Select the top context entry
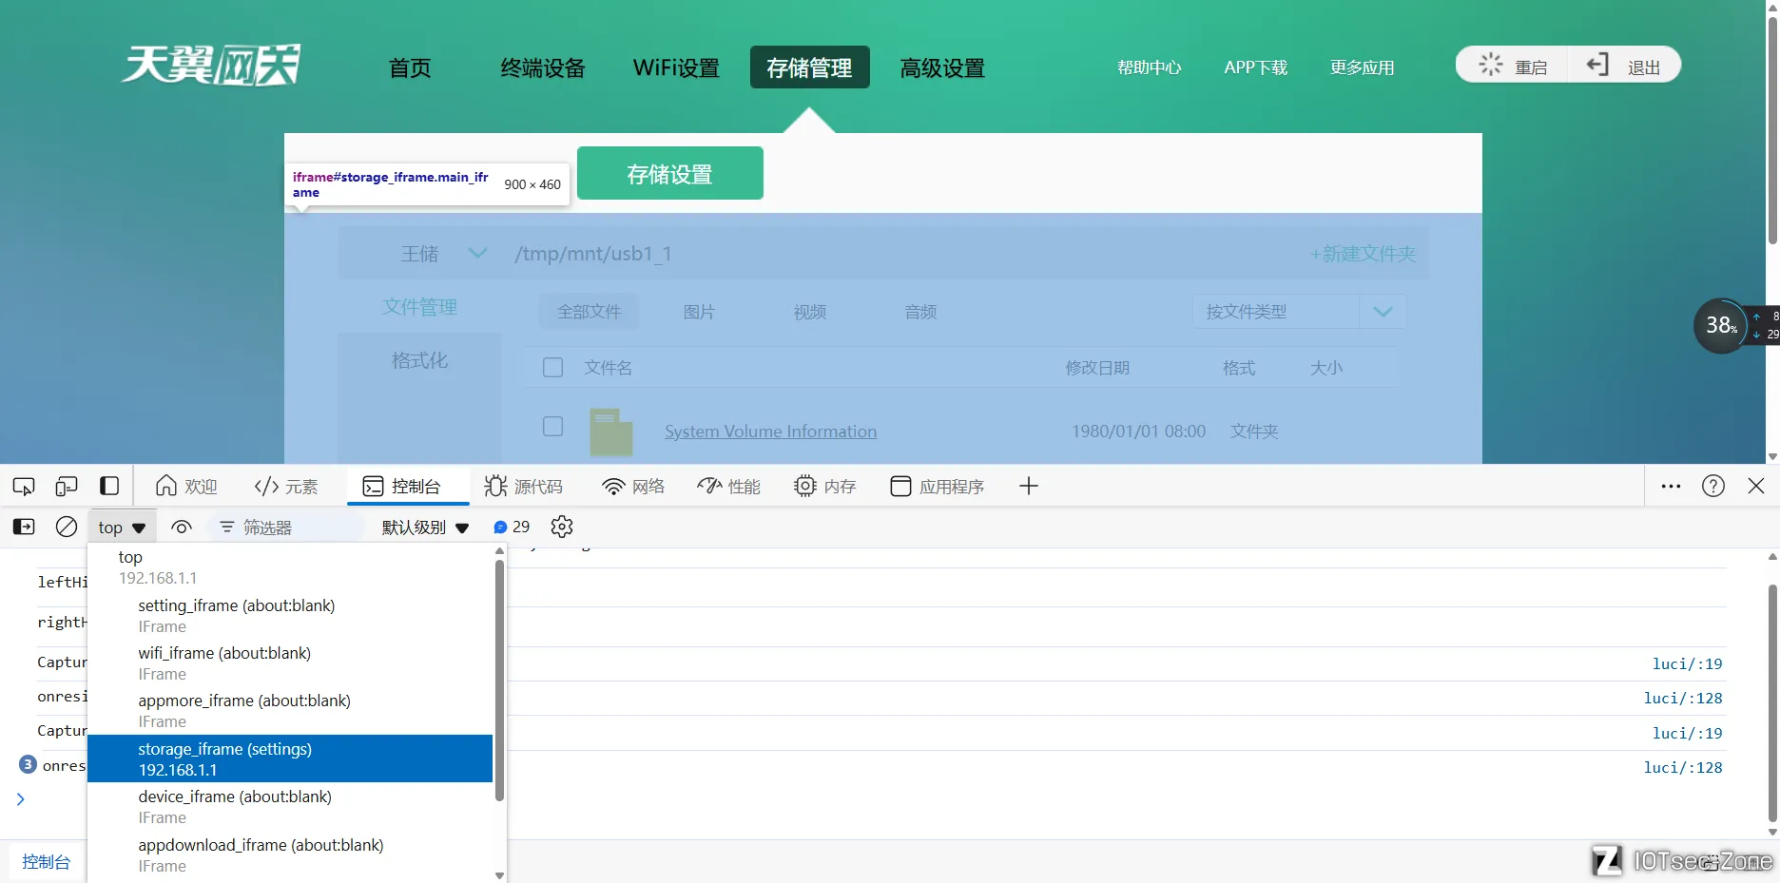The image size is (1780, 883). pos(290,567)
